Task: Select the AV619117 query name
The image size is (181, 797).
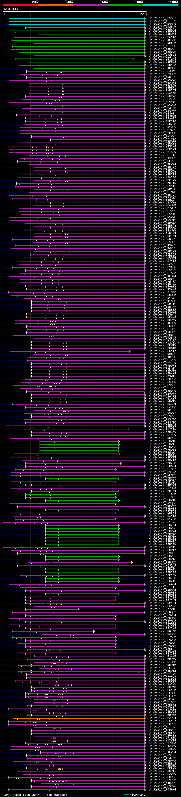Action: click(x=10, y=9)
